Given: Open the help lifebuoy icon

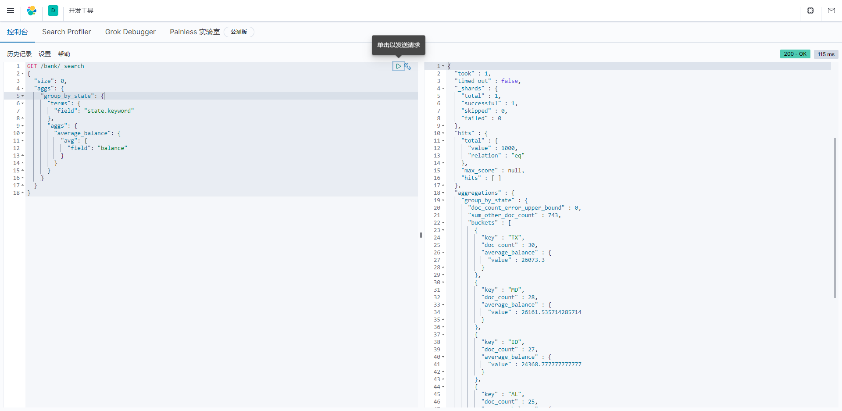Looking at the screenshot, I should (810, 11).
